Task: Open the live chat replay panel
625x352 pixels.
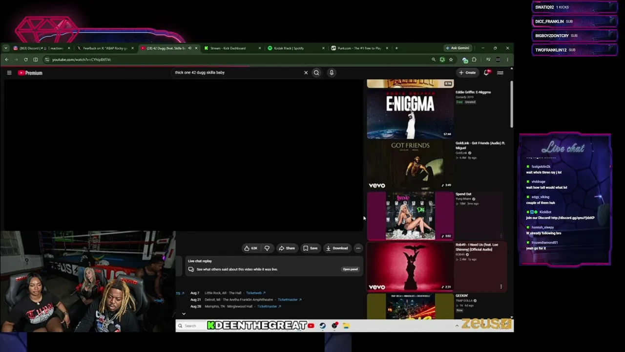Action: 350,269
